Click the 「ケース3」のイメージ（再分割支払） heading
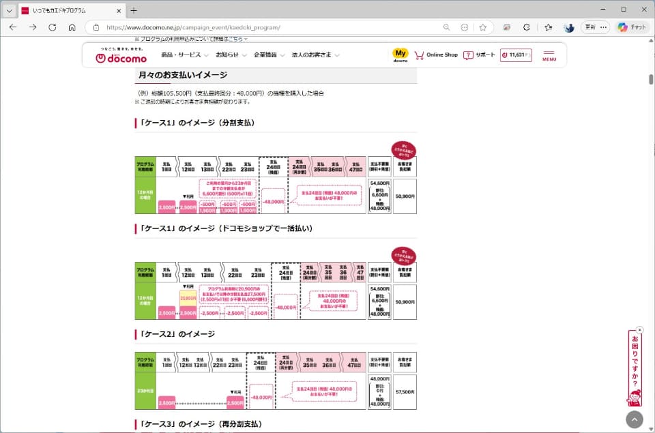 201,424
